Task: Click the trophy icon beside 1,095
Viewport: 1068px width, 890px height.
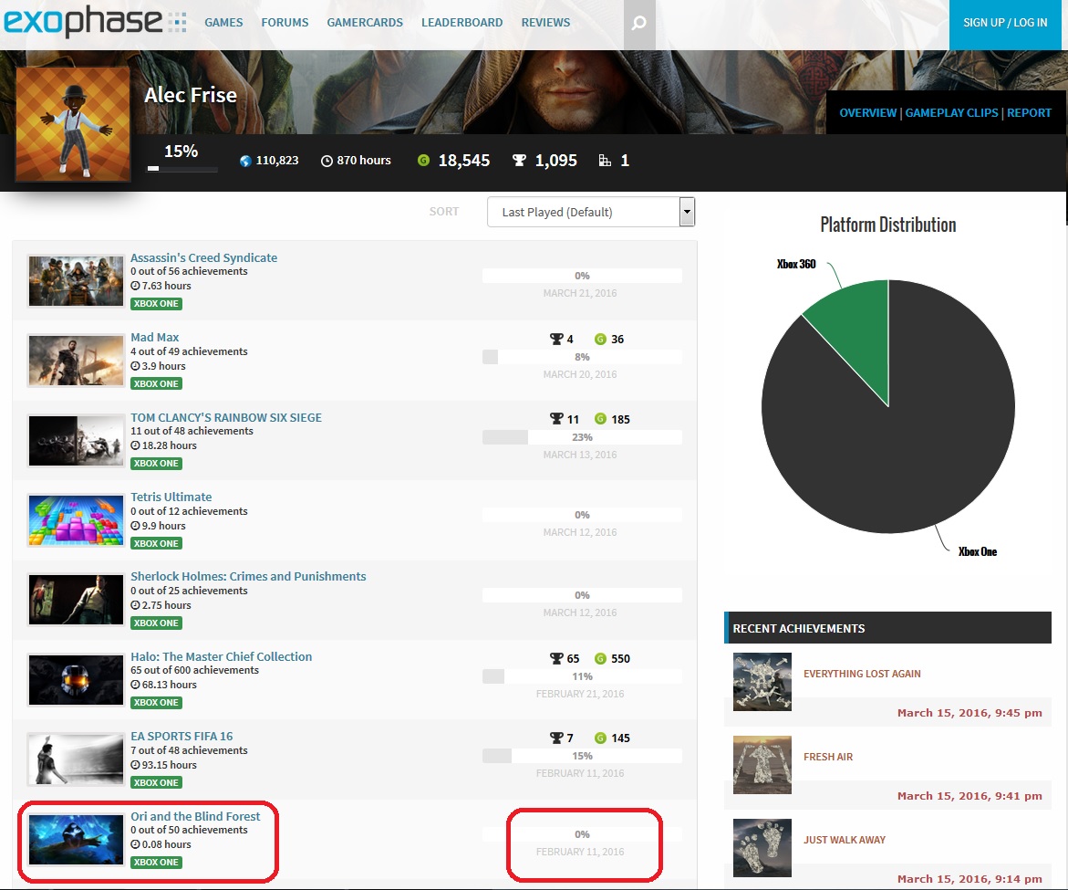Action: pos(519,160)
